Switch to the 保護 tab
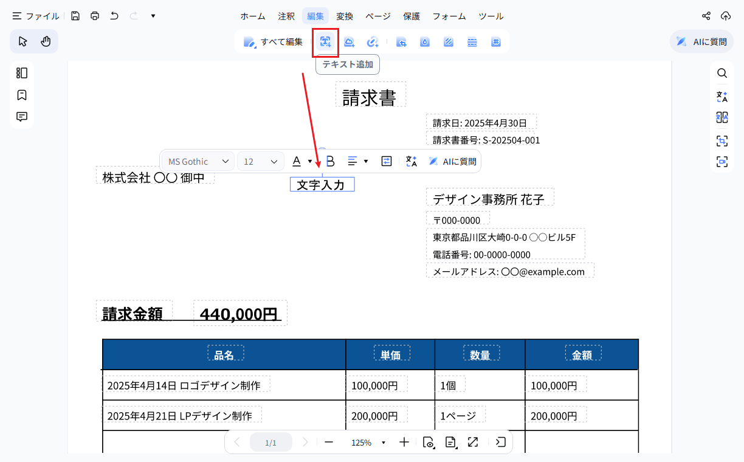The image size is (744, 462). [x=412, y=16]
